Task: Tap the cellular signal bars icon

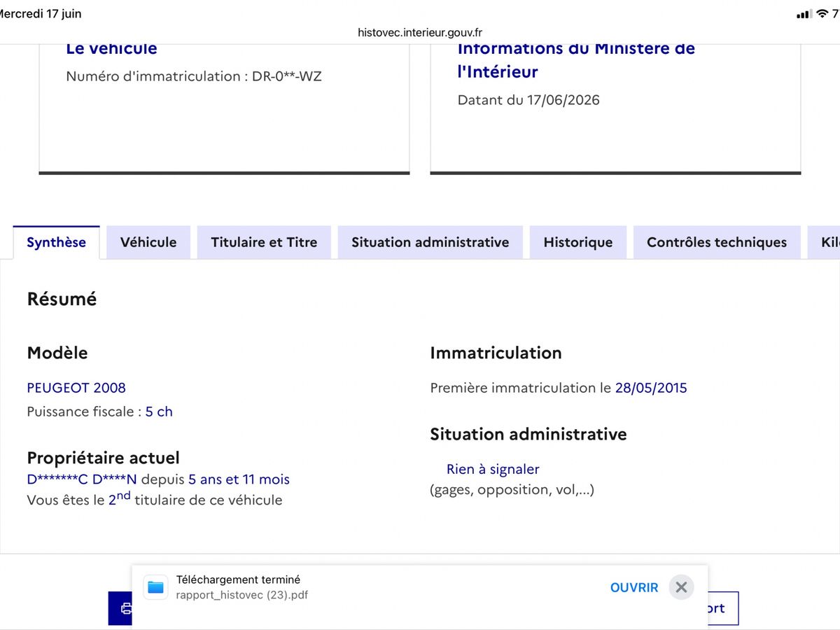Action: 804,15
